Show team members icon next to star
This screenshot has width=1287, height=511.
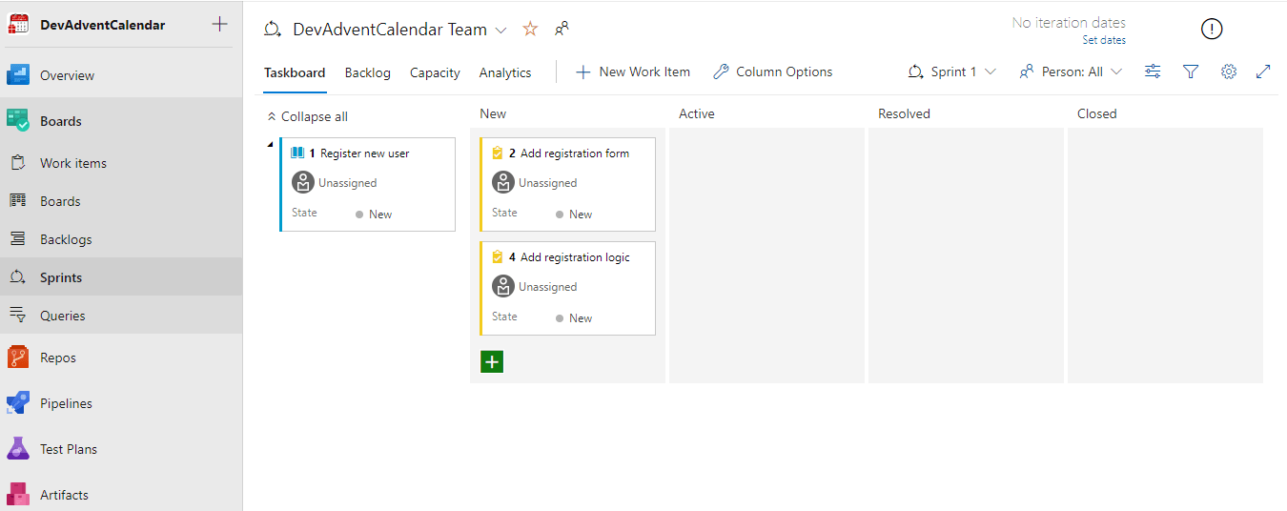pyautogui.click(x=562, y=30)
